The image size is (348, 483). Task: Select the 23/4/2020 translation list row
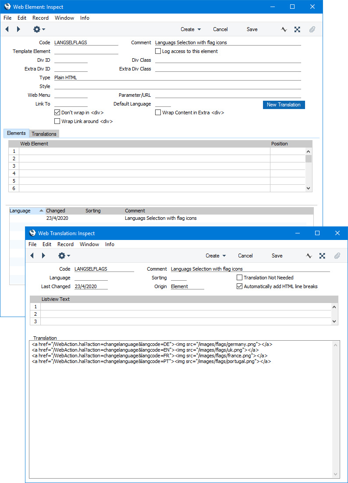pyautogui.click(x=158, y=218)
